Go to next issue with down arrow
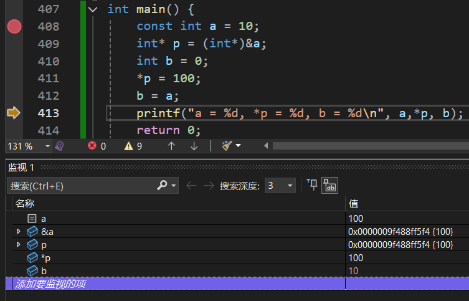Screen dimensions: 469x301 coord(194,146)
